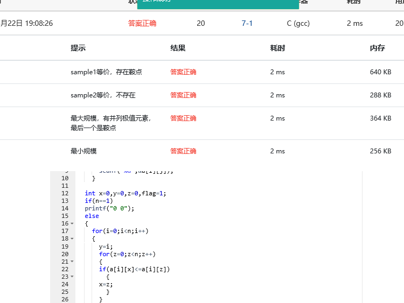
Task: Select test case 'sample1等价，存在鞍点'
Action: click(x=106, y=72)
